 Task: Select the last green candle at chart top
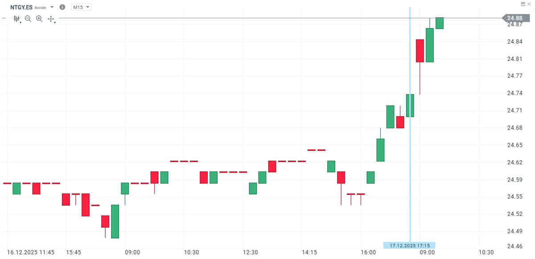pyautogui.click(x=440, y=23)
